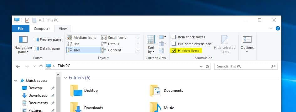Open the Options dropdown arrow
296x112 pixels.
[247, 51]
